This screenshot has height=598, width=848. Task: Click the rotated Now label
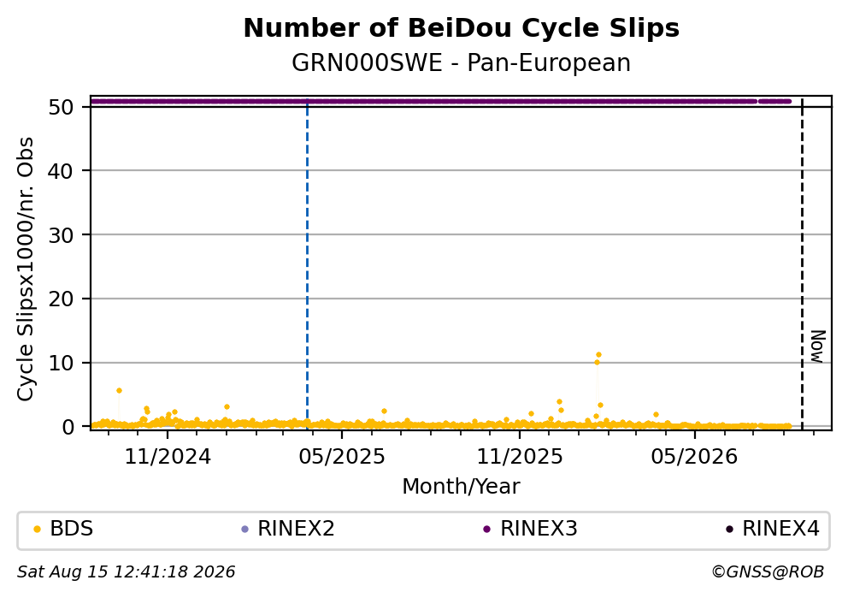click(x=818, y=346)
